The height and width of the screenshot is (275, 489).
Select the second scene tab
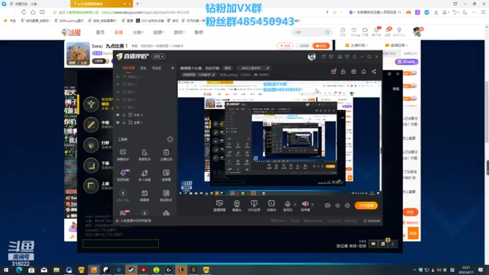coord(143,68)
